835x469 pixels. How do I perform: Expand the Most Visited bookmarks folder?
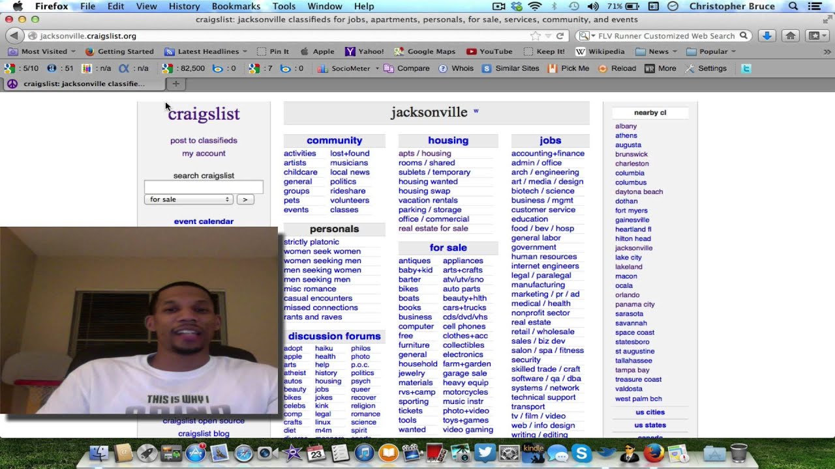click(x=42, y=51)
